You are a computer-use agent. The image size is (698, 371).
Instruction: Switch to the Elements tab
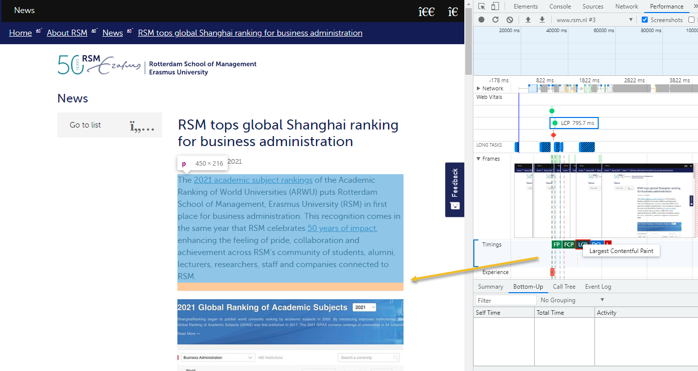pyautogui.click(x=526, y=7)
